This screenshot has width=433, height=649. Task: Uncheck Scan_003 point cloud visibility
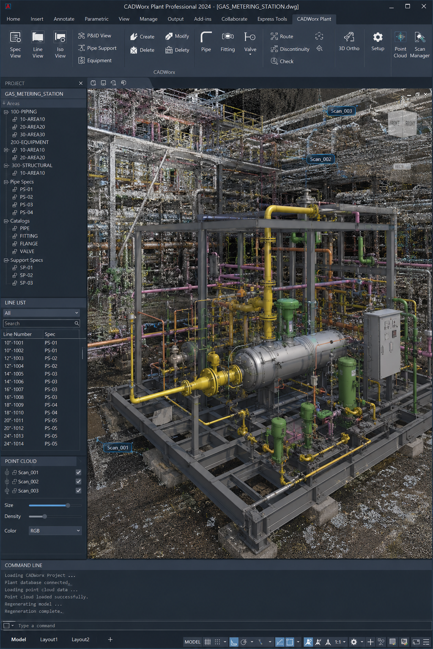click(78, 491)
